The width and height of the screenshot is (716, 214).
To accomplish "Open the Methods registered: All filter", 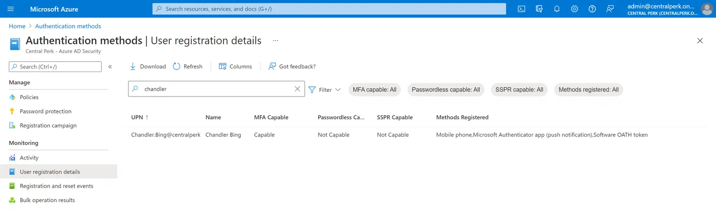I will pos(589,89).
